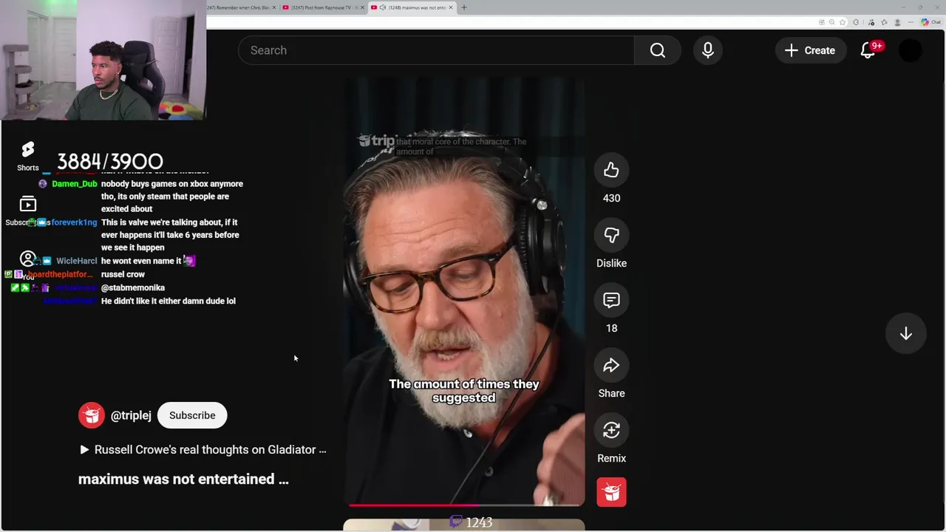Click the 3884/3900 counter overlay
The image size is (946, 532).
[110, 162]
